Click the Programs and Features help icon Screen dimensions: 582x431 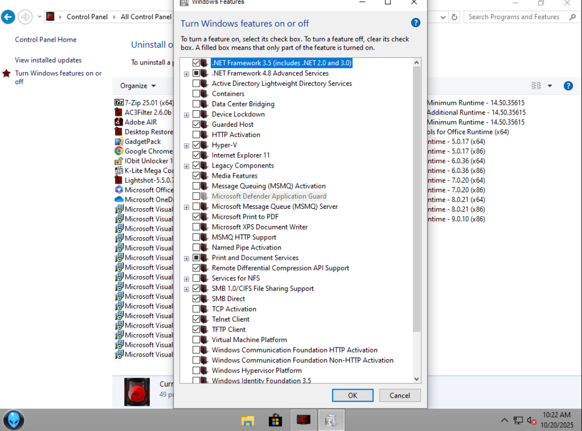(568, 86)
